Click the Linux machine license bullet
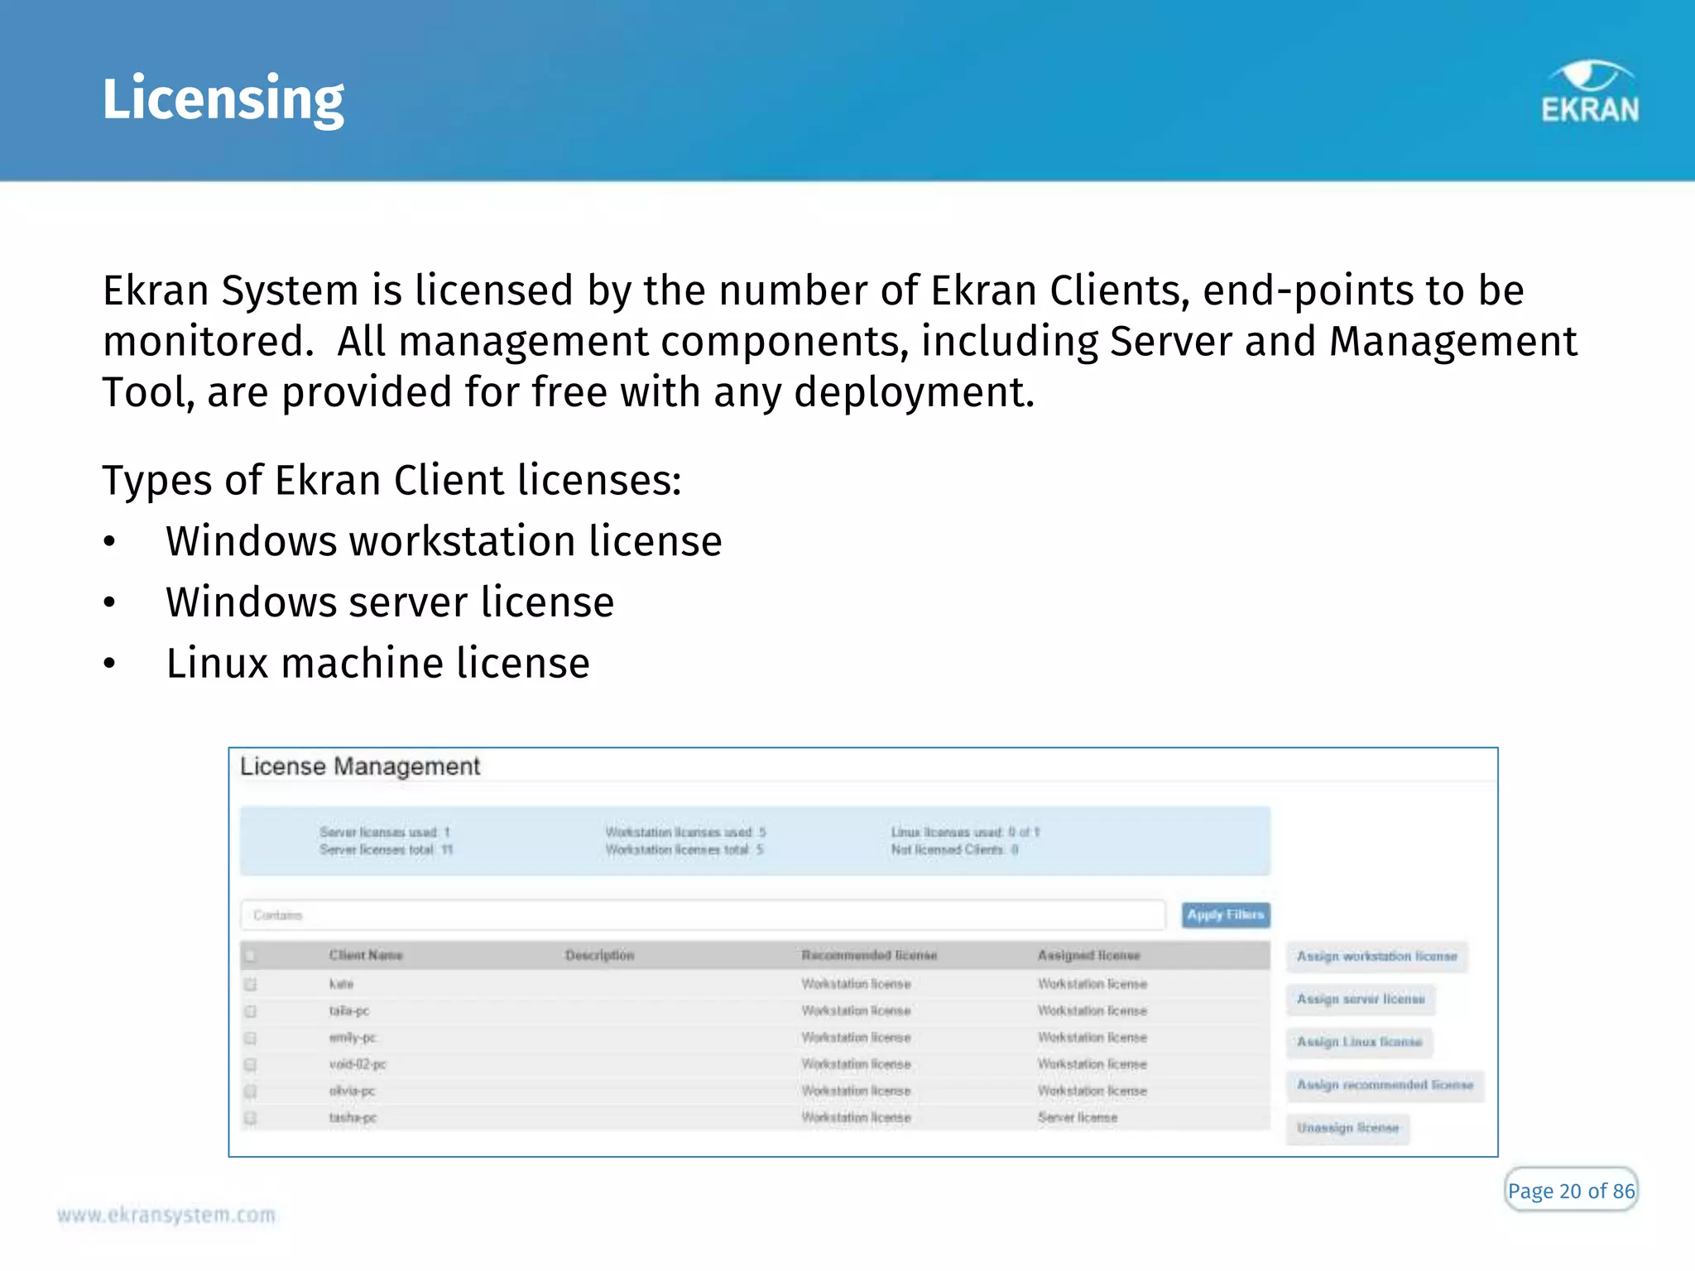Screen dimensions: 1695x1271 pos(377,663)
